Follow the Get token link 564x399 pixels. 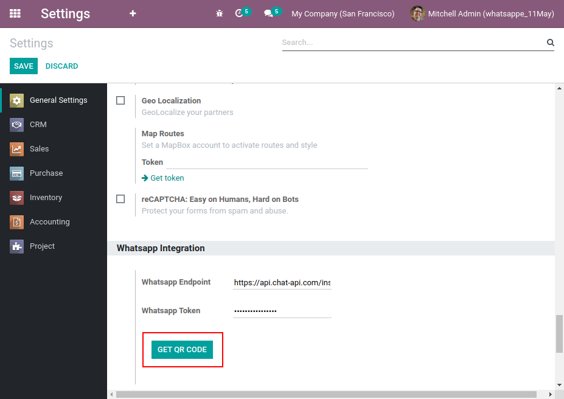[x=167, y=178]
